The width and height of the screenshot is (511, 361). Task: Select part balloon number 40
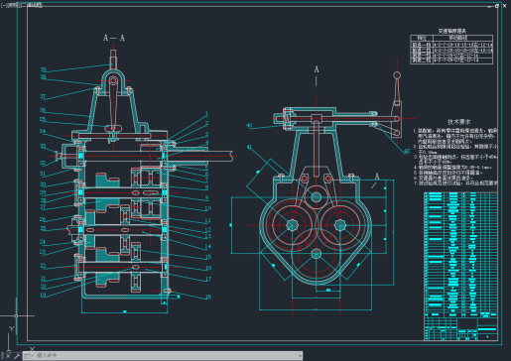pyautogui.click(x=249, y=126)
